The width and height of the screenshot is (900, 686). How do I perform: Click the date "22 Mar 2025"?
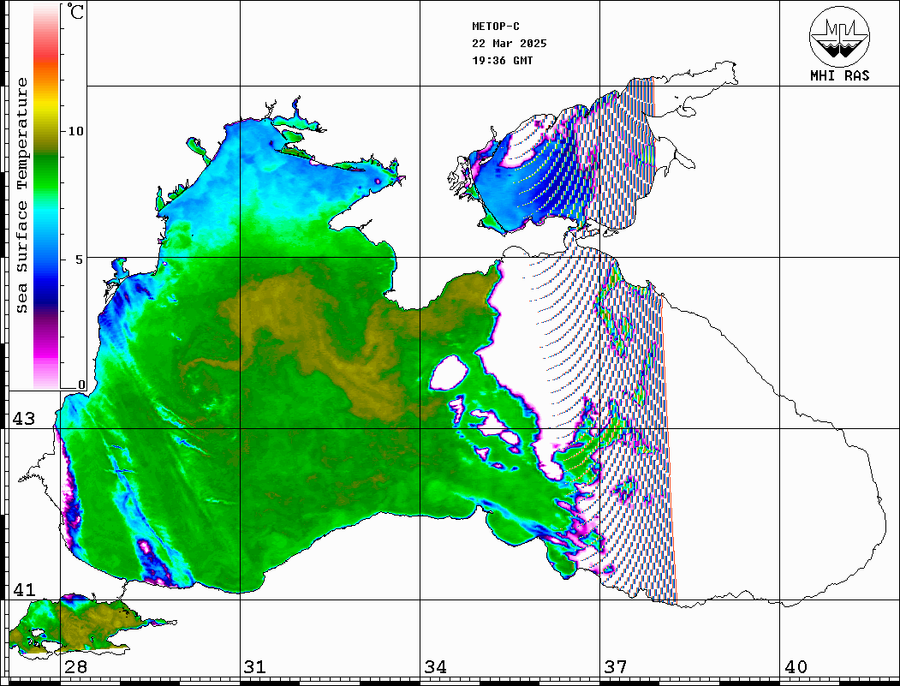coord(510,44)
